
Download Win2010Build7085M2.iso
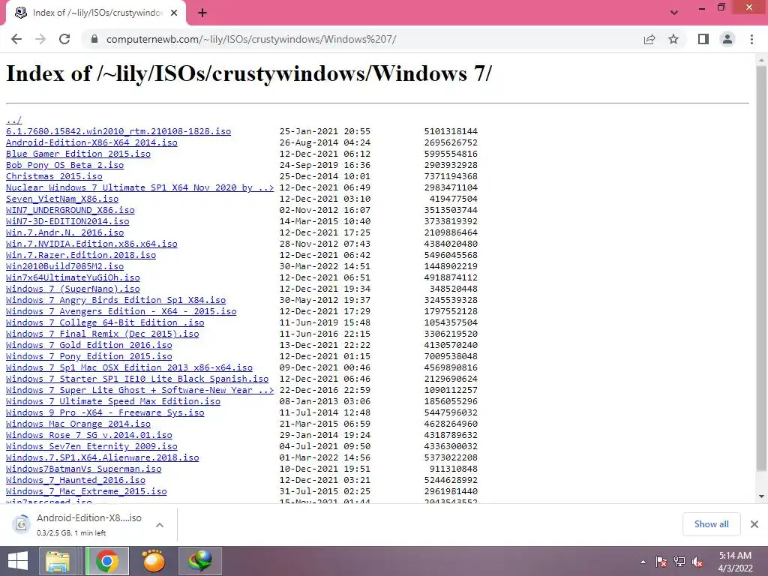[x=64, y=266]
